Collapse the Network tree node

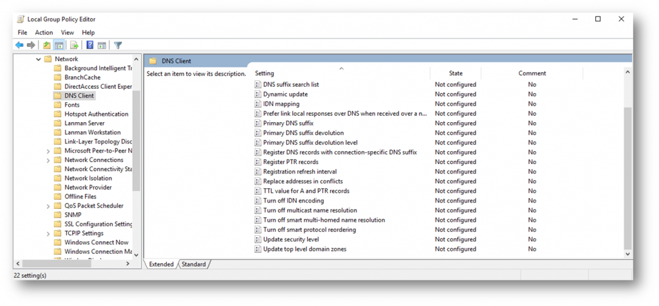click(39, 59)
